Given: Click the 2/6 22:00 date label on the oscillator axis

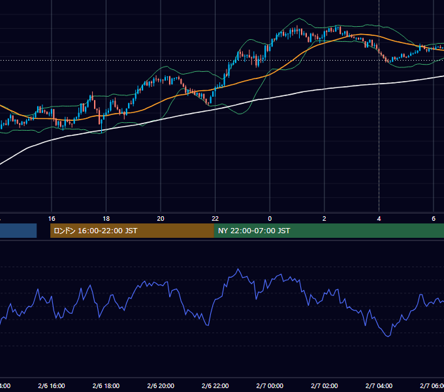Looking at the screenshot, I should (215, 385).
